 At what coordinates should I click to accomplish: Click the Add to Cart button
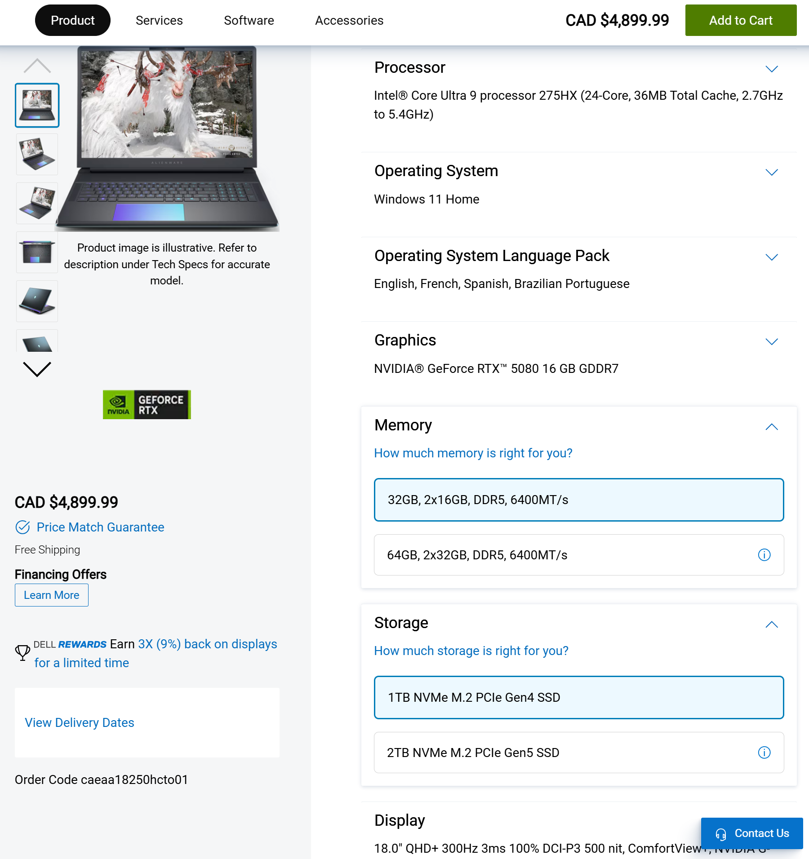(741, 20)
